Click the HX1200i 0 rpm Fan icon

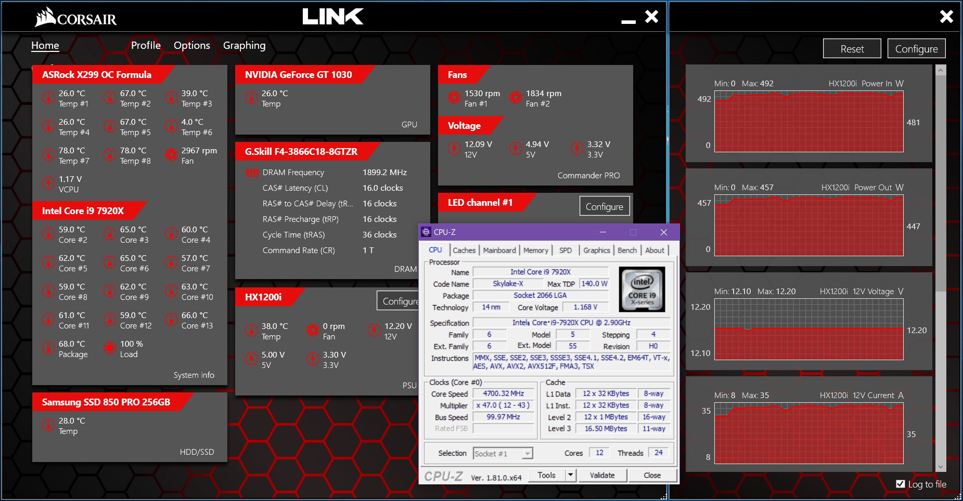coord(313,330)
